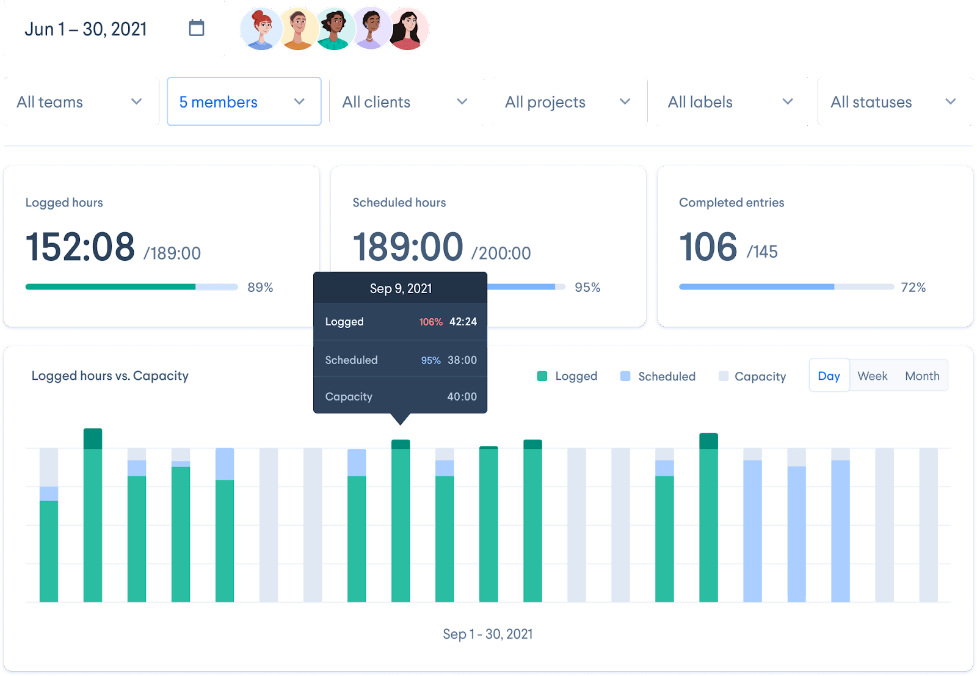Viewport: 977px width, 676px height.
Task: Switch chart to Month view
Action: pyautogui.click(x=922, y=376)
